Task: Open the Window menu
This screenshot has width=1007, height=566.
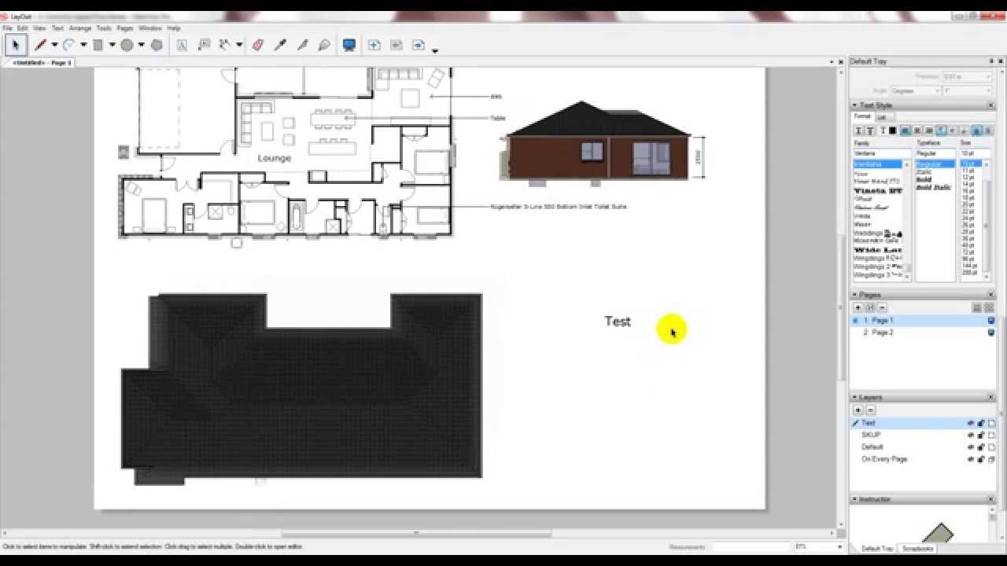Action: [149, 28]
